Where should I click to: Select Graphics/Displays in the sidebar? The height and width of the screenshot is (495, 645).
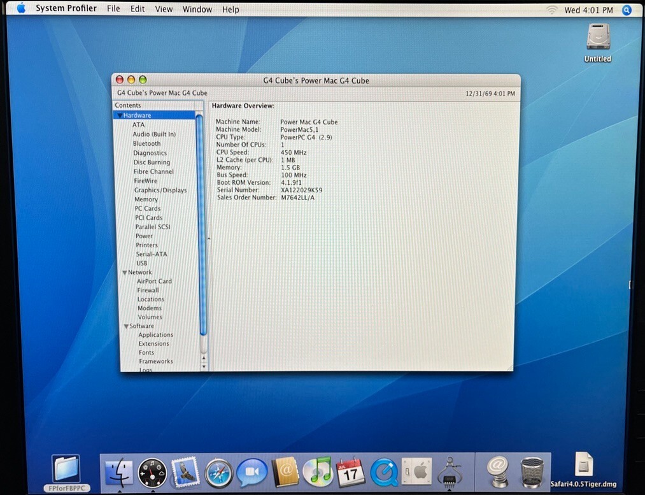[160, 190]
